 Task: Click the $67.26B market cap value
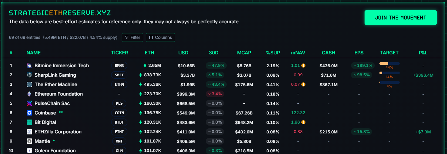coord(244,113)
